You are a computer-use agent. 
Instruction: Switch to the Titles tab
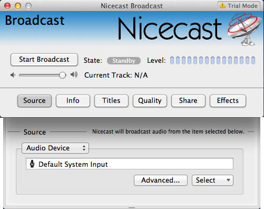click(111, 101)
